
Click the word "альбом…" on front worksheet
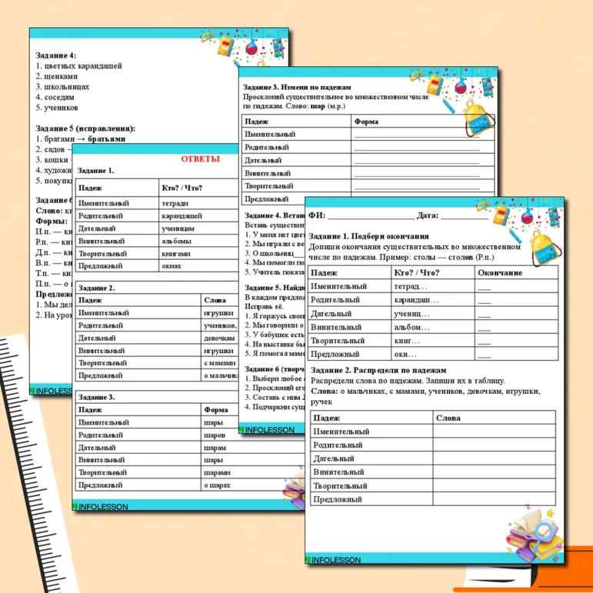click(411, 327)
